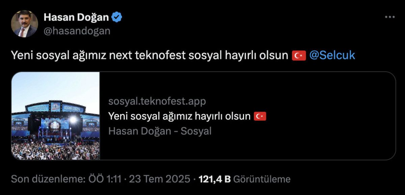405x195 pixels.
Task: Open the @hasandogan handle
Action: pyautogui.click(x=77, y=31)
